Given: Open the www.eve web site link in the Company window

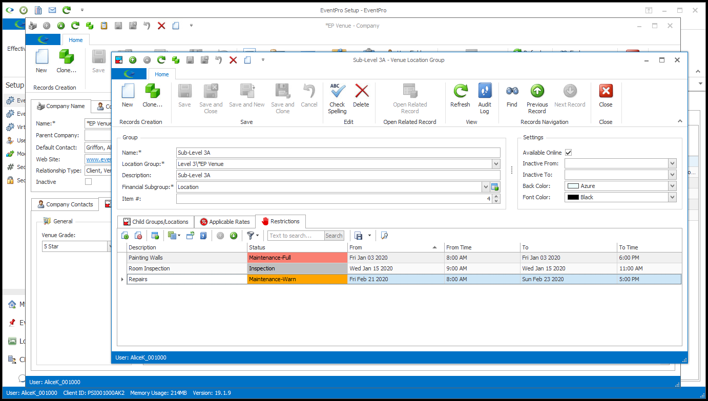Looking at the screenshot, I should [99, 159].
